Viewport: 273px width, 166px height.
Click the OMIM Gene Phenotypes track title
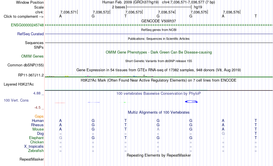[159, 52]
